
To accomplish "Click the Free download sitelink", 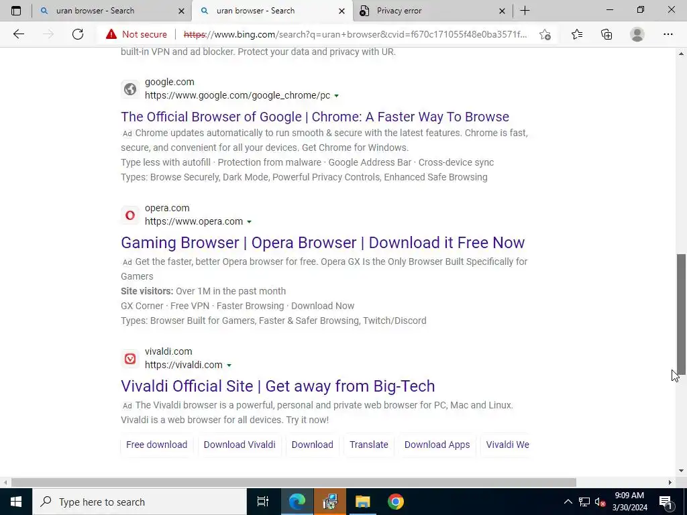I will click(156, 445).
